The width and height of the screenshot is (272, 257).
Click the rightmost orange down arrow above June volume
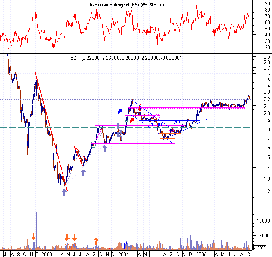point(74,237)
